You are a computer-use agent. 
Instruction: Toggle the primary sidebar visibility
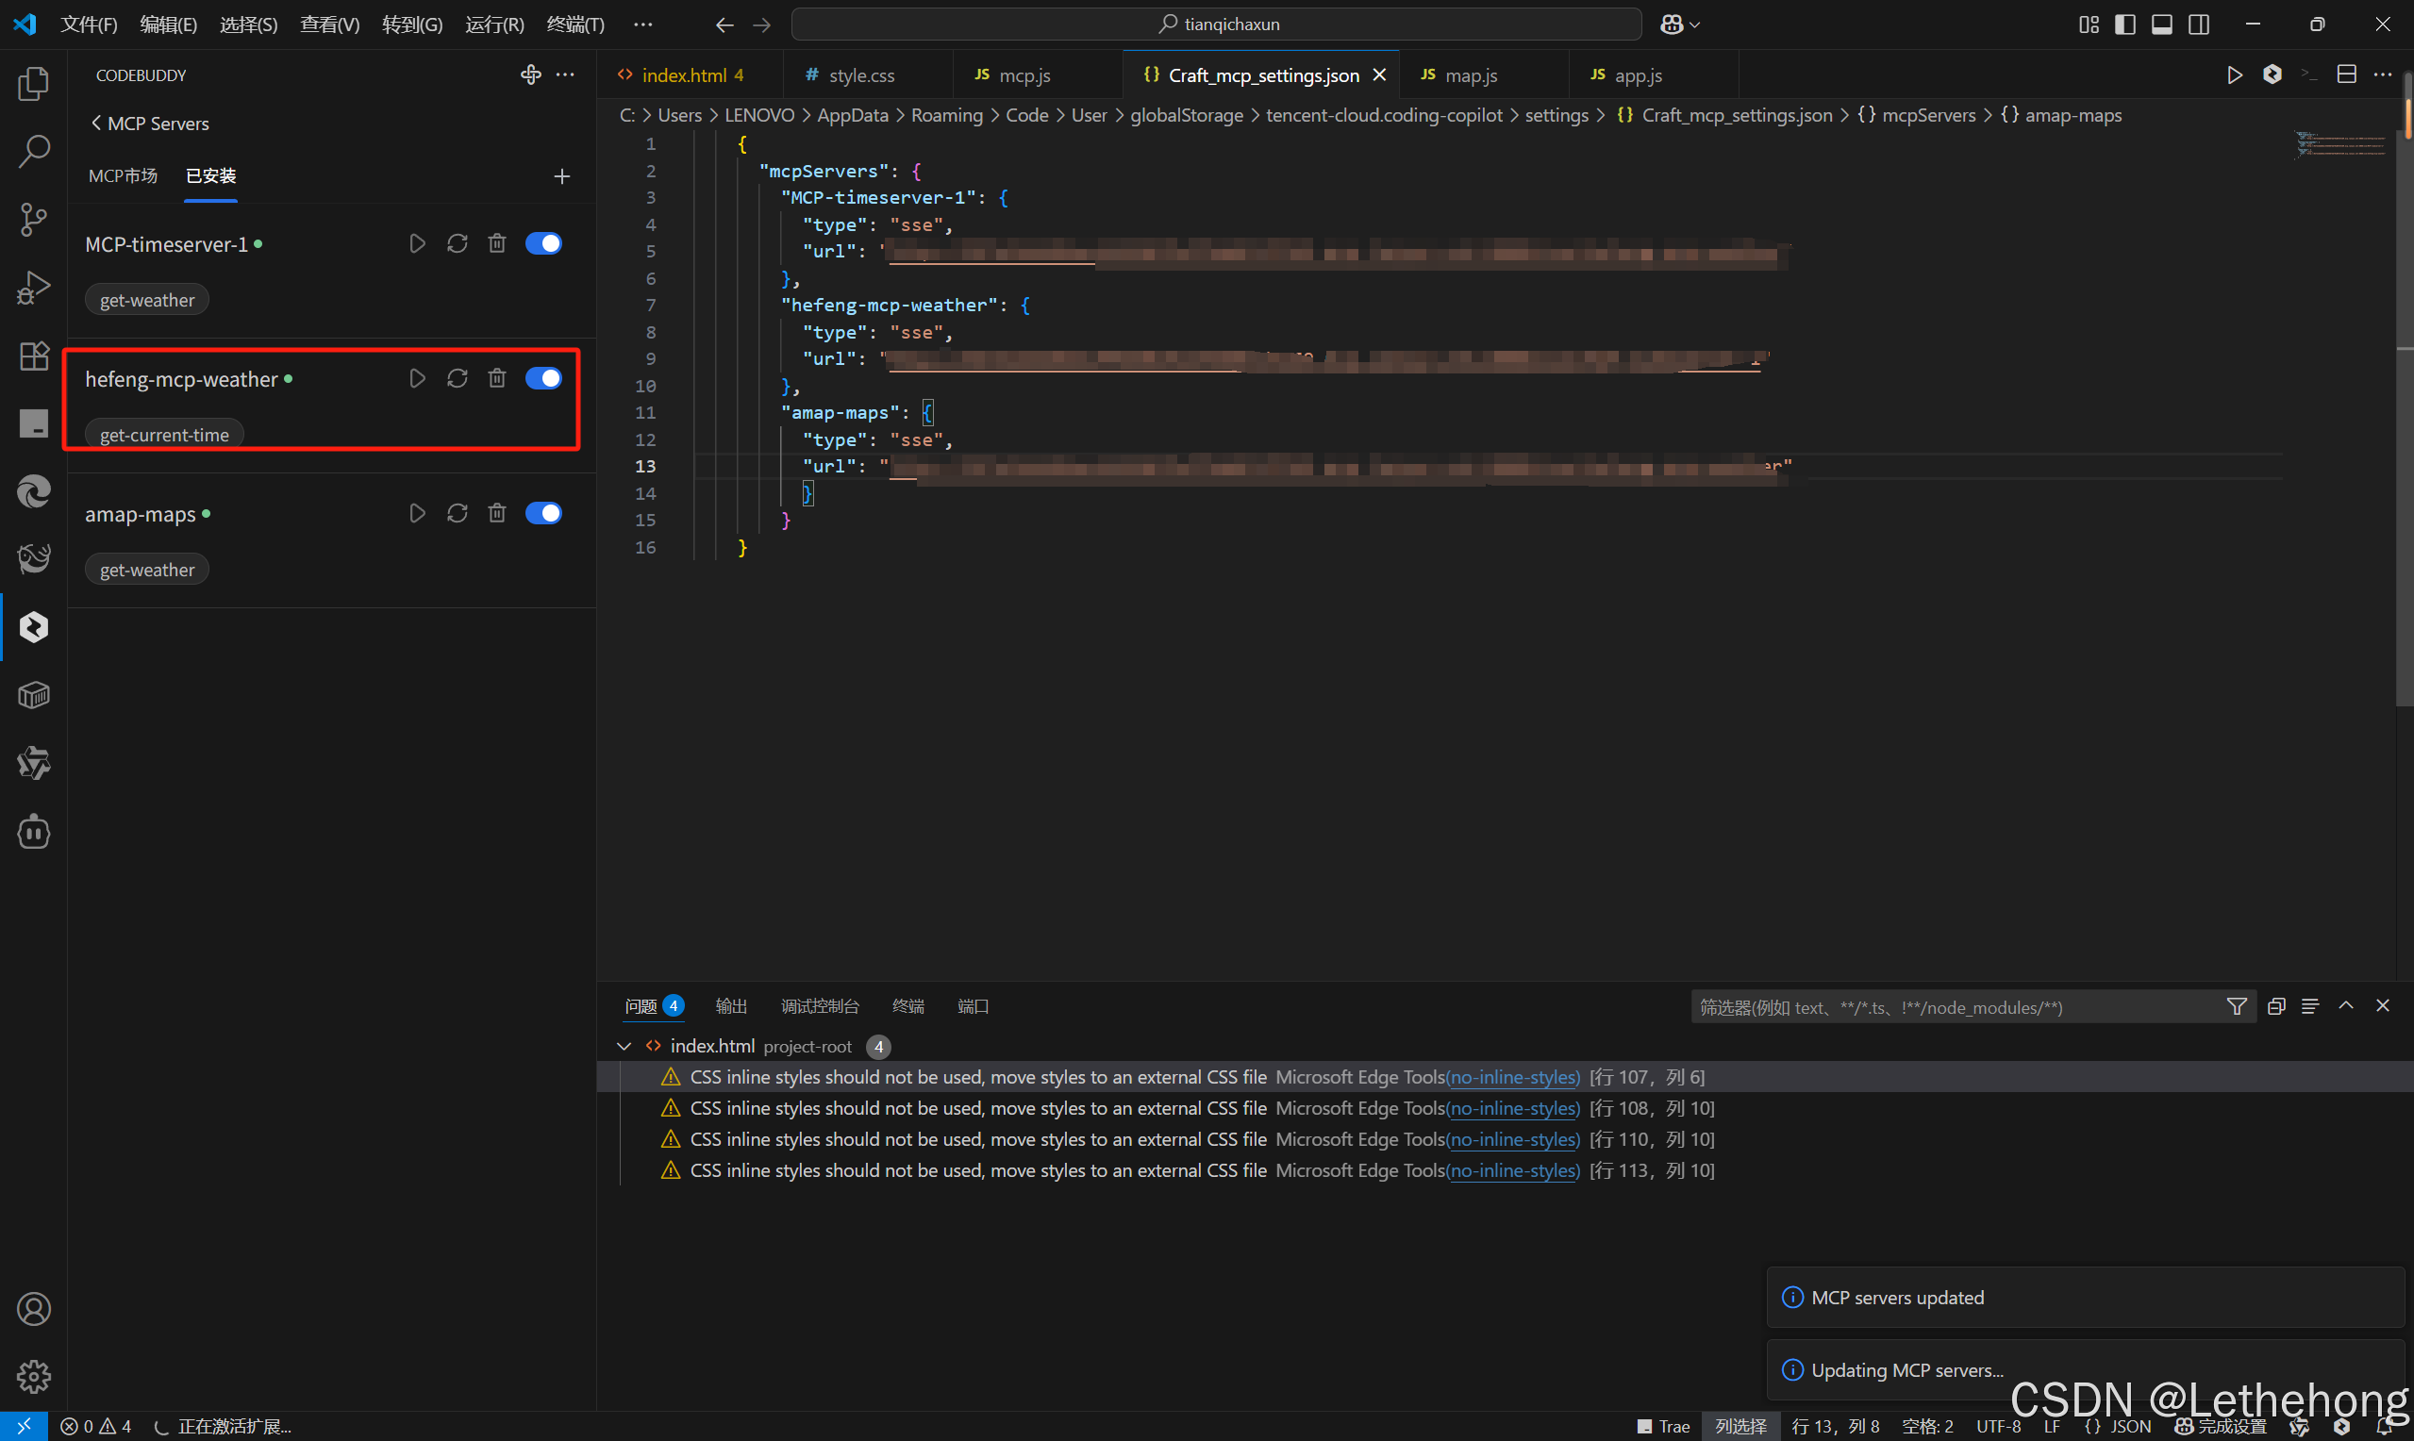tap(2124, 25)
